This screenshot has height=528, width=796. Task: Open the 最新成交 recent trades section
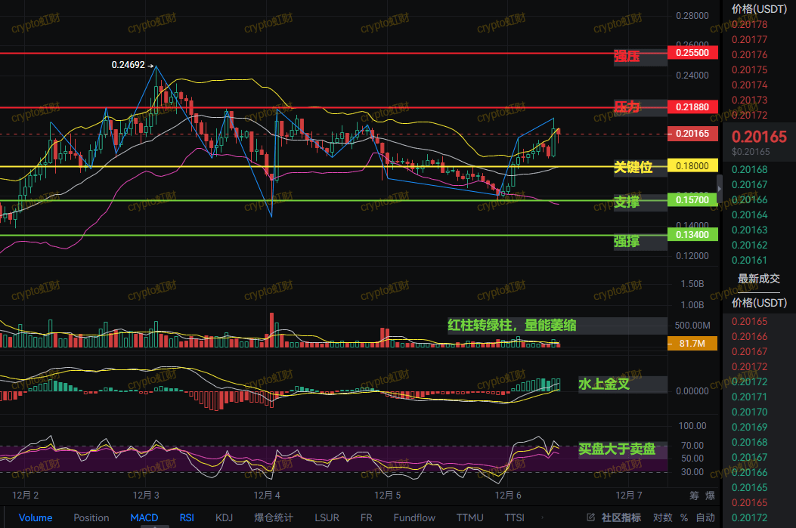point(758,279)
